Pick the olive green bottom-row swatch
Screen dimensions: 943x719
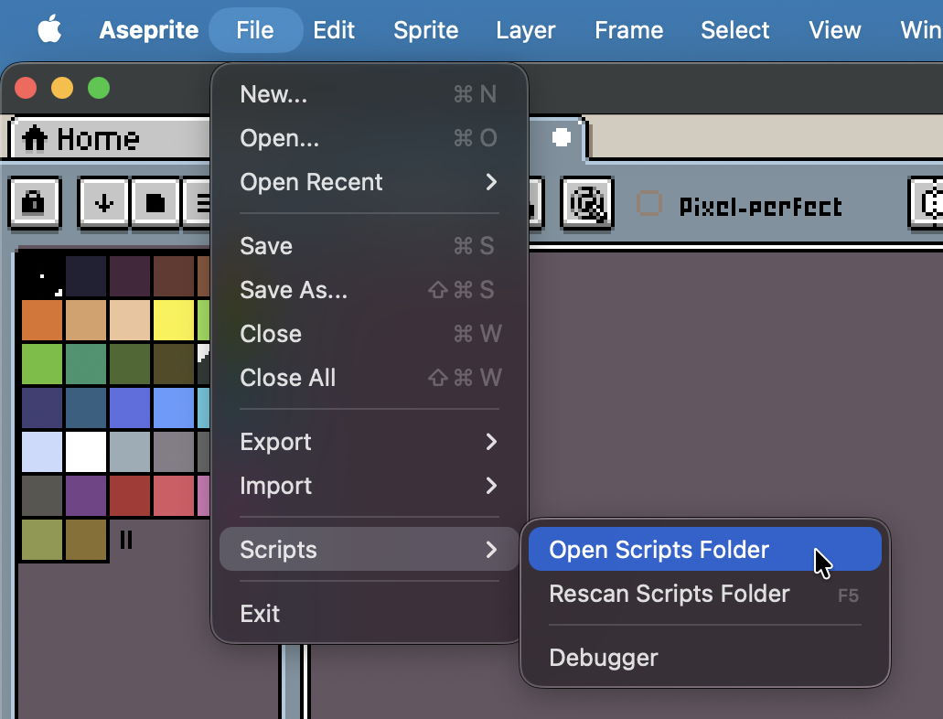(42, 540)
